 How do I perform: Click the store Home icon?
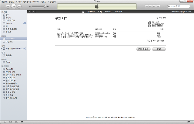[x=83, y=12]
